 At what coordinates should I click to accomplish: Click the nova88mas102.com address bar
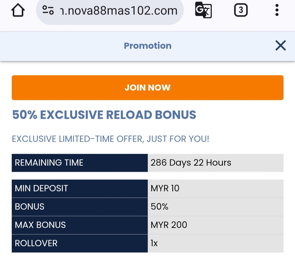pyautogui.click(x=117, y=11)
